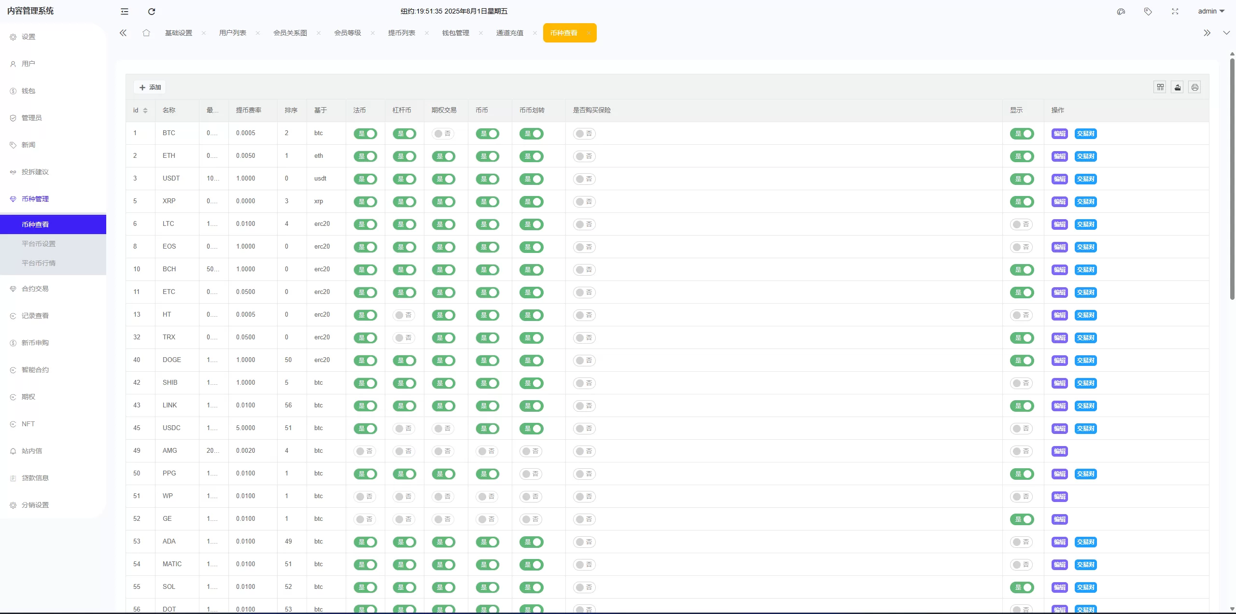Toggle 期权交易 switch for USDC row

pyautogui.click(x=443, y=429)
